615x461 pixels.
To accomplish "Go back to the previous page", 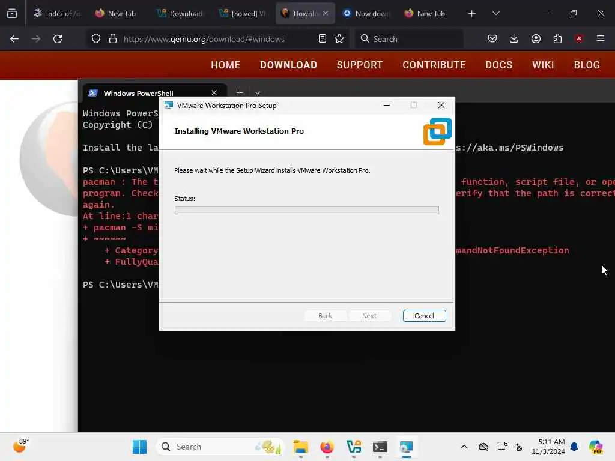I will coord(14,39).
